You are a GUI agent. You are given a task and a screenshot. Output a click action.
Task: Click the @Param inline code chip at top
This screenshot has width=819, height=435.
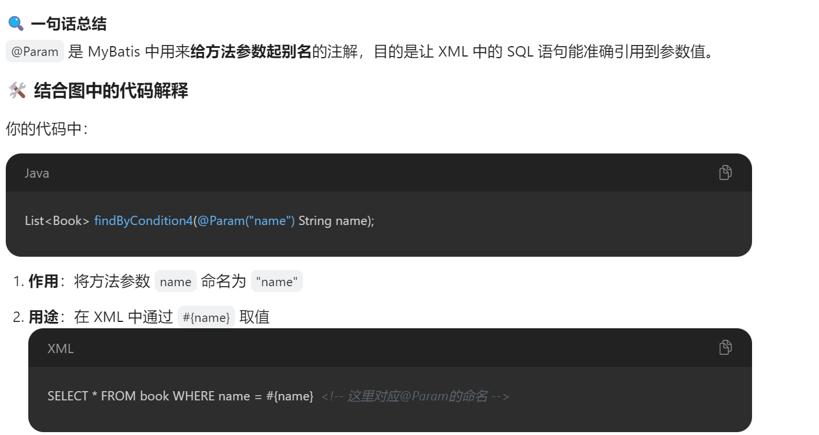[x=35, y=51]
